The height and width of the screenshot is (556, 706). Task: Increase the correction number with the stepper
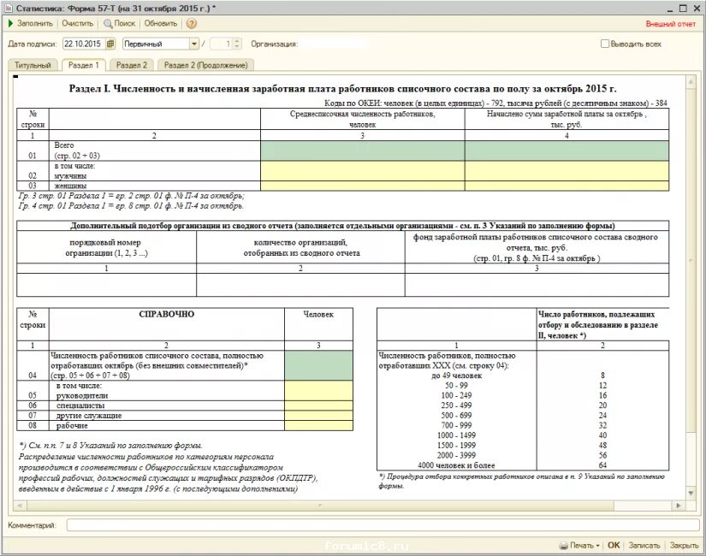pos(237,41)
